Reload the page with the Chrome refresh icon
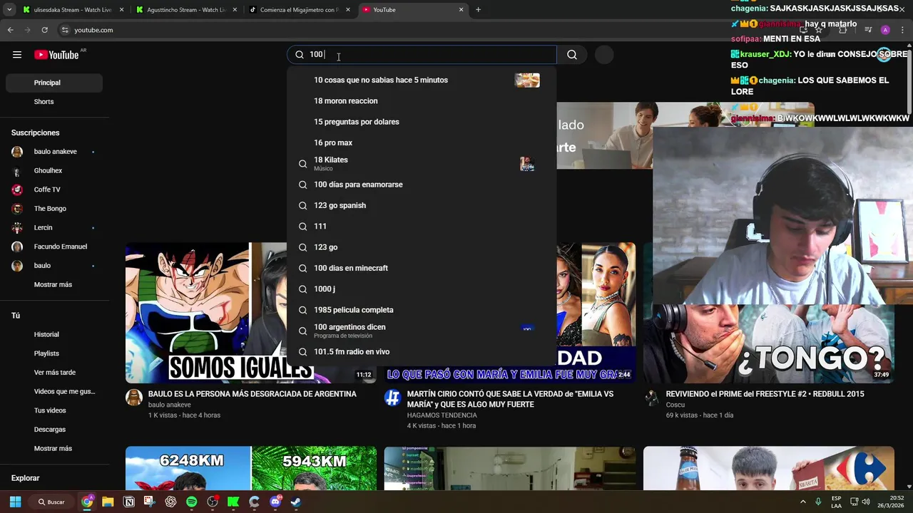 pos(44,30)
